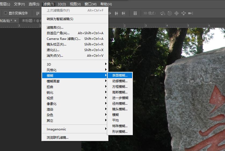Select 方框模糊...
Screen dimensions: 225x151
pos(120,86)
